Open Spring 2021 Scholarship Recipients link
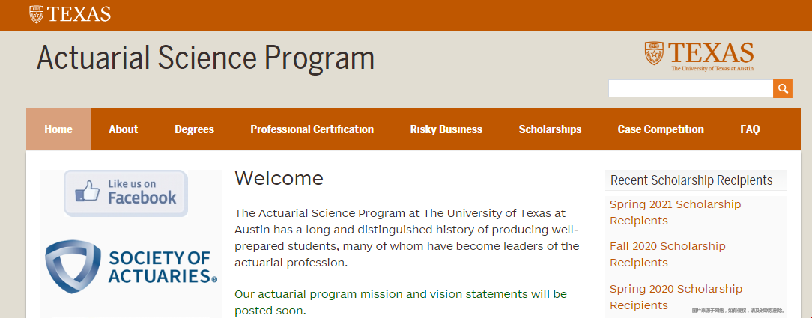This screenshot has width=812, height=318. point(675,212)
